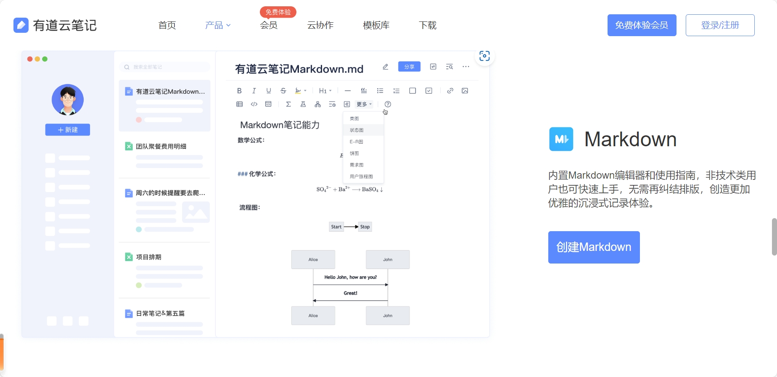Click the Markdown M↓ logo icon
This screenshot has height=377, width=777.
[561, 139]
